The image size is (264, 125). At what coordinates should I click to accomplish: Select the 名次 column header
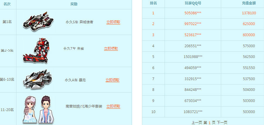pyautogui.click(x=7, y=4)
